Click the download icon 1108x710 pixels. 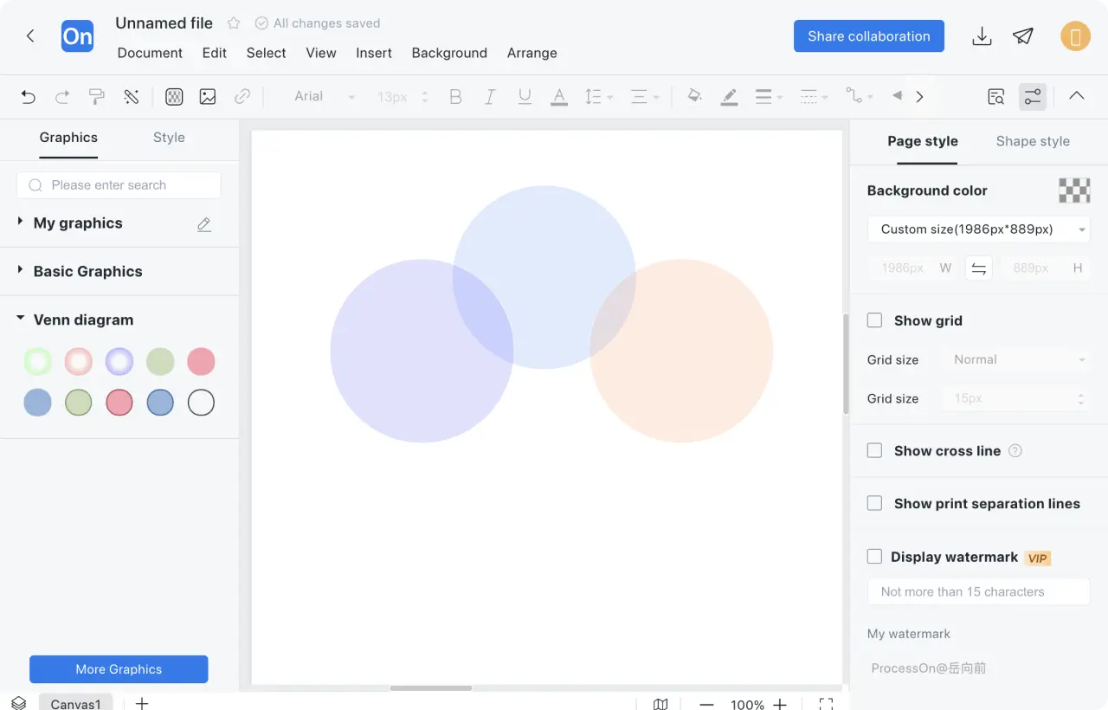pos(982,36)
